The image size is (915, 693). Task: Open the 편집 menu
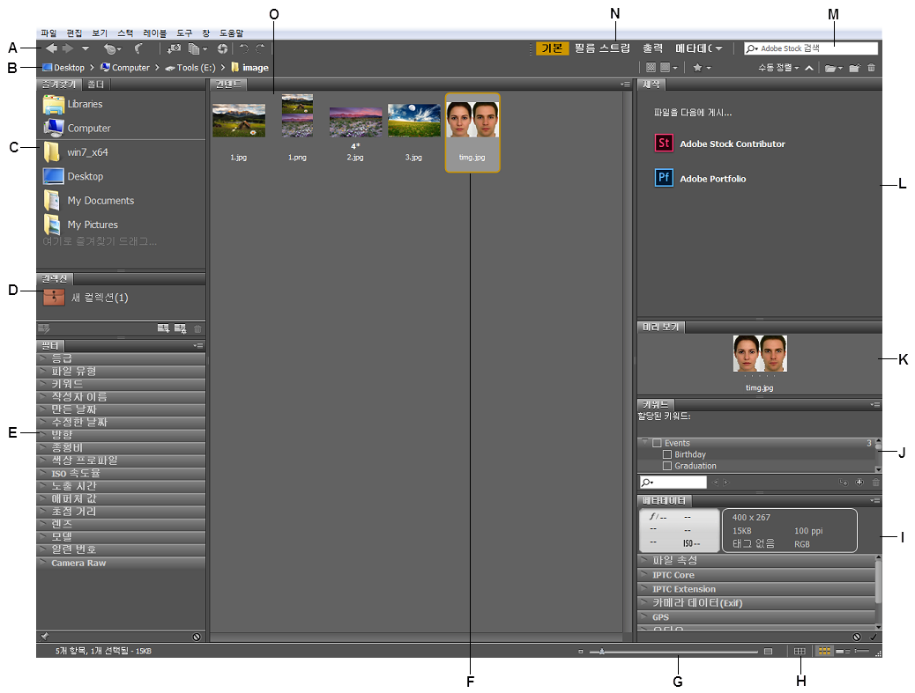click(74, 33)
